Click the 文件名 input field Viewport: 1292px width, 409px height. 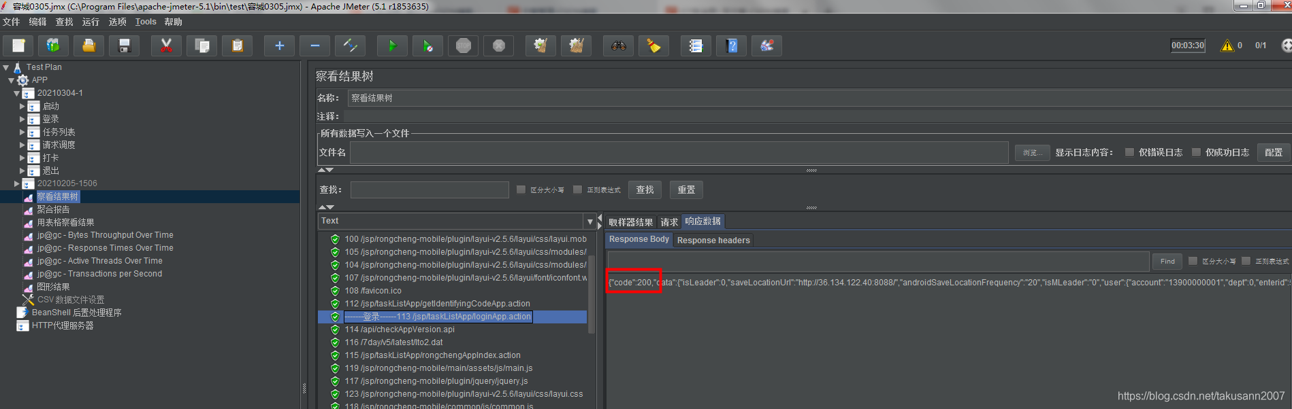pyautogui.click(x=679, y=152)
